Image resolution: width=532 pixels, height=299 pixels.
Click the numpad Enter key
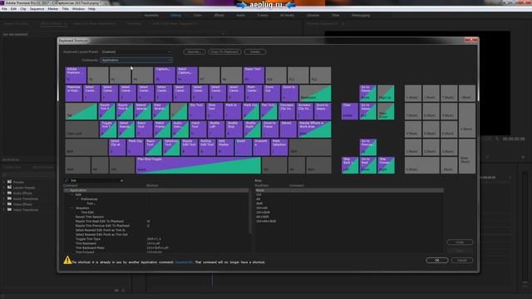pos(467,156)
